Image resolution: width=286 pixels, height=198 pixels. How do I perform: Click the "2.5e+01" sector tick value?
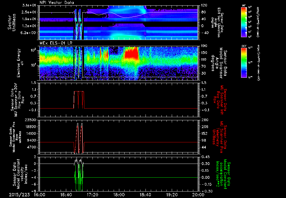pyautogui.click(x=29, y=12)
